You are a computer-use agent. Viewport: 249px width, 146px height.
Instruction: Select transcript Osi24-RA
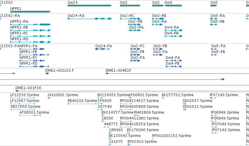[90, 19]
